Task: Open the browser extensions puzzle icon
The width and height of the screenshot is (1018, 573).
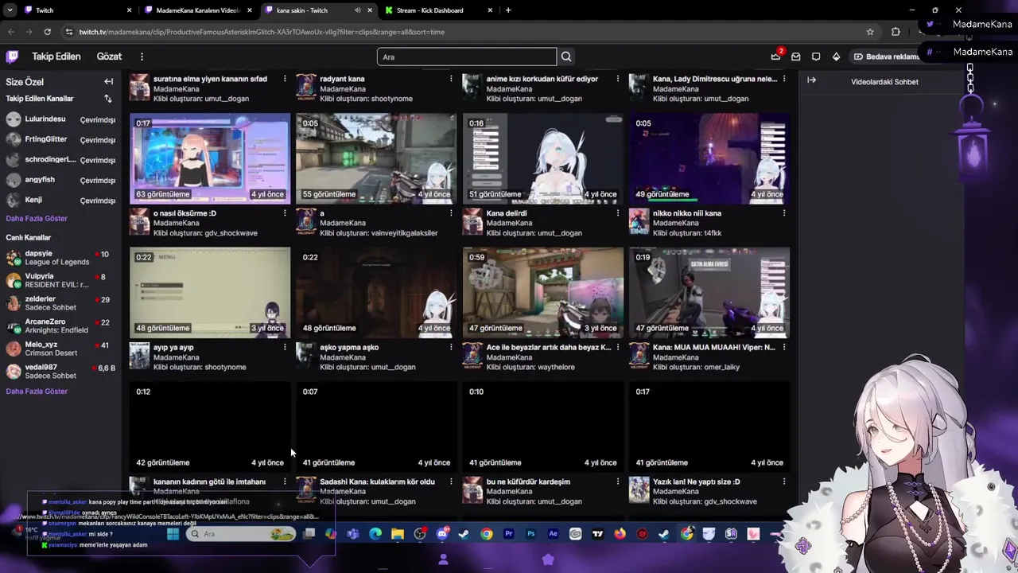Action: [x=896, y=32]
